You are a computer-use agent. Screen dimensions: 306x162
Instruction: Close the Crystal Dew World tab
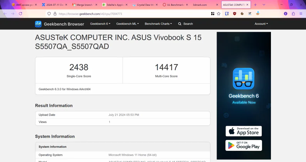click(x=157, y=5)
